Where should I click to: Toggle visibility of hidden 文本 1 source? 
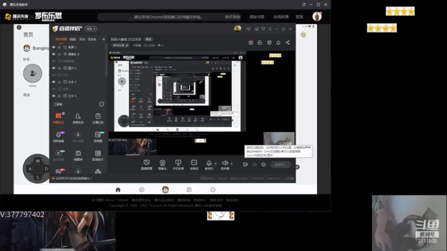tap(54, 75)
